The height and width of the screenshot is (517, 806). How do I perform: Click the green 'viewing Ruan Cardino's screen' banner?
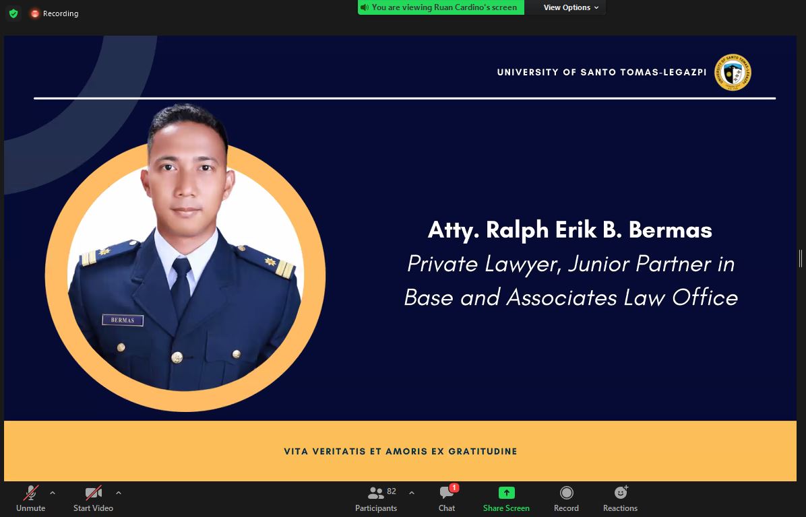click(441, 7)
